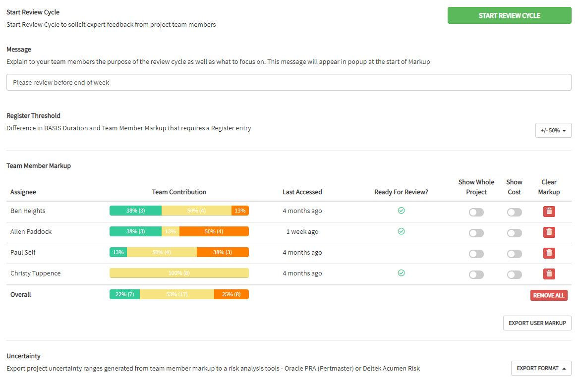Enable Show Whole Project for Ben Heights
Screen dimensions: 580x379
[476, 211]
